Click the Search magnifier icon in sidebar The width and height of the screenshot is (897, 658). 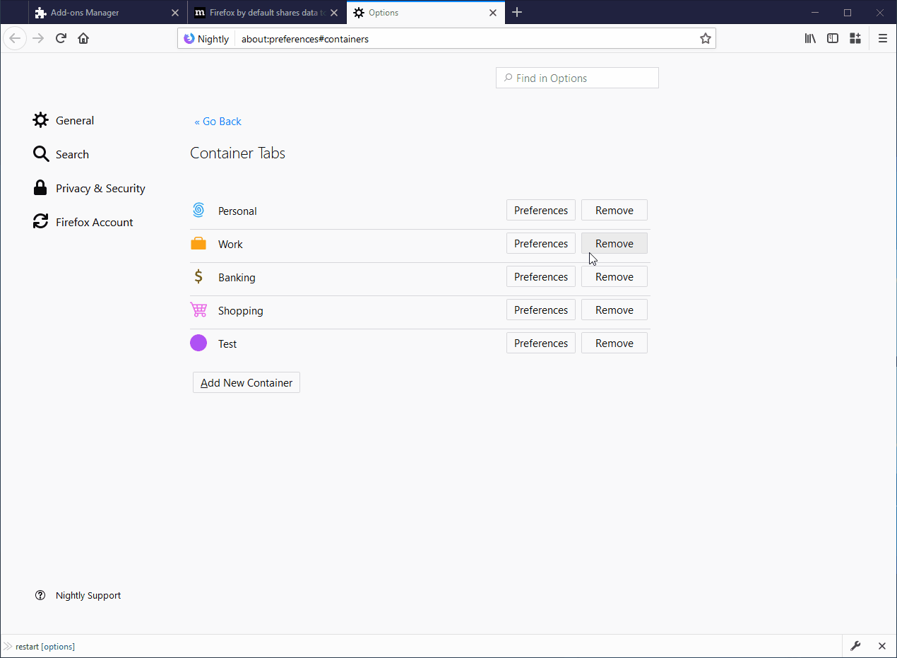point(41,154)
